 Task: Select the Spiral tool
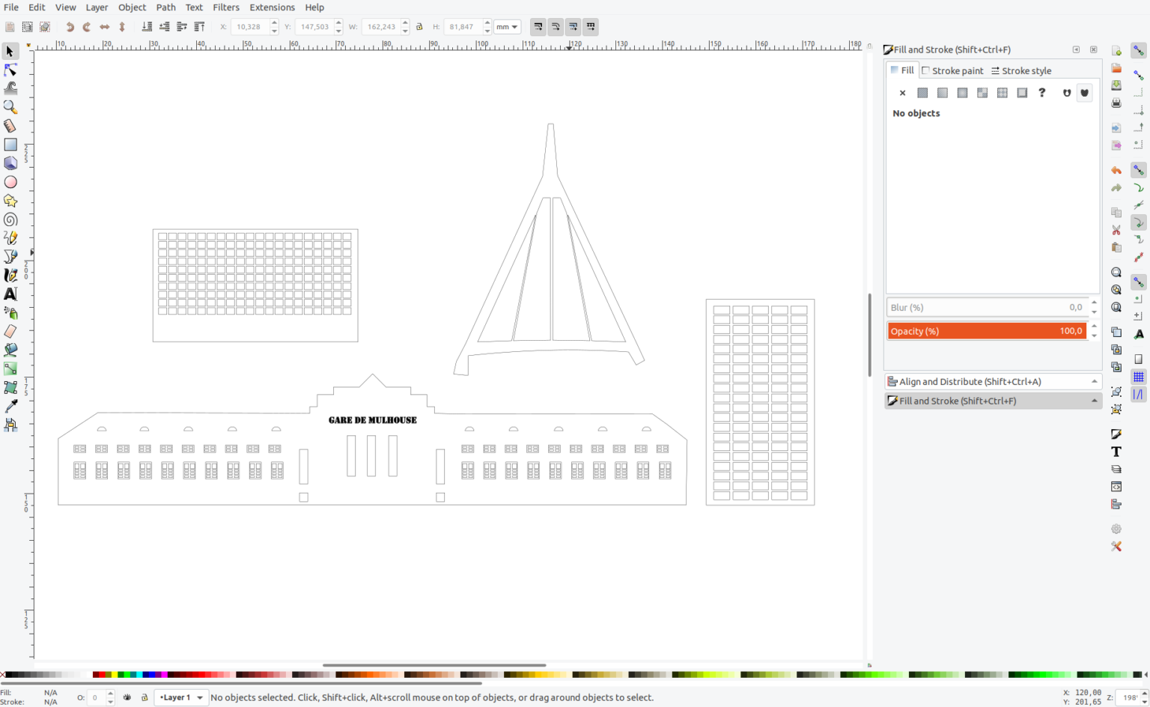coord(10,219)
